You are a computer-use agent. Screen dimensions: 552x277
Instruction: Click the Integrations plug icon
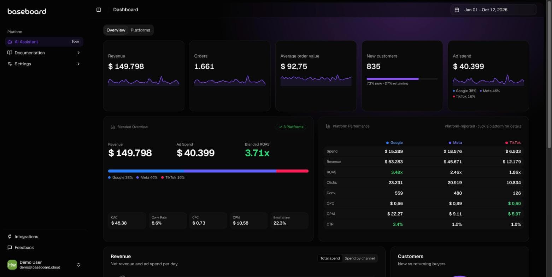click(x=10, y=237)
